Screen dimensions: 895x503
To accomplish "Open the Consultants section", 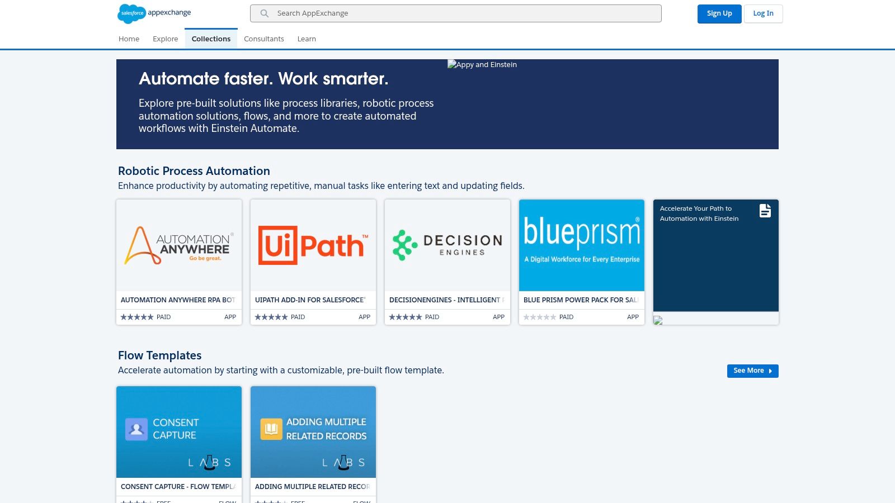I will [263, 39].
